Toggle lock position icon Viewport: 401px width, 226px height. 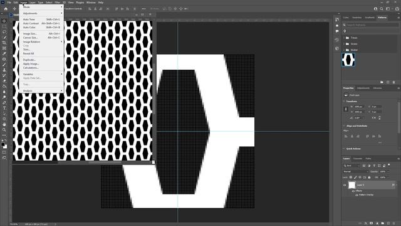pos(360,177)
